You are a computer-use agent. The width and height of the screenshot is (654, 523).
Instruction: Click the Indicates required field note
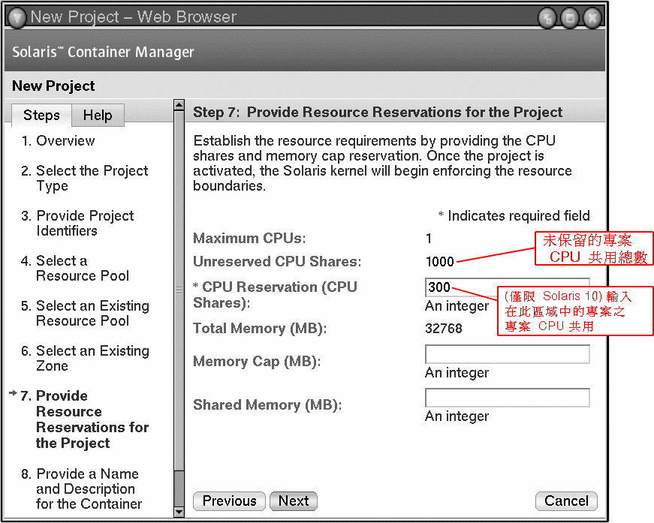pyautogui.click(x=514, y=216)
